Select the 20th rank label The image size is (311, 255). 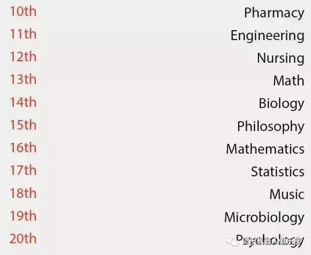[23, 239]
